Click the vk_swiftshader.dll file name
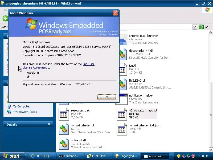The image size is (213, 160). point(83,125)
